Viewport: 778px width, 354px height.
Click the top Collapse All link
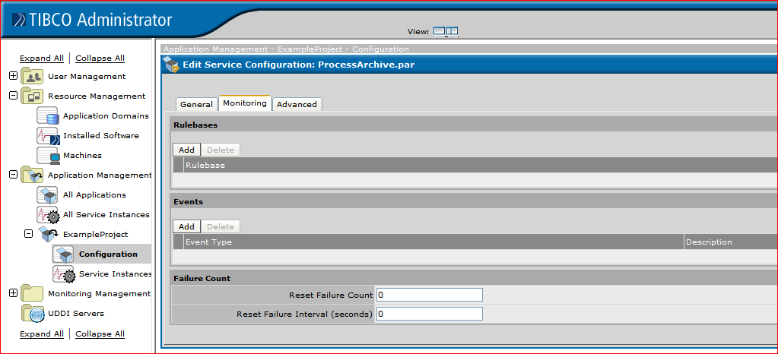100,58
